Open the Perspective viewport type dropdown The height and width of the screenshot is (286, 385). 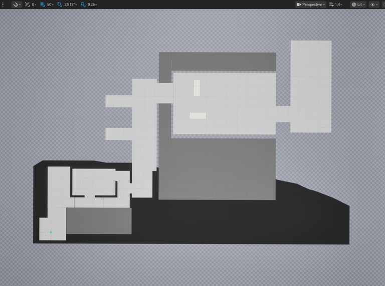pyautogui.click(x=311, y=4)
